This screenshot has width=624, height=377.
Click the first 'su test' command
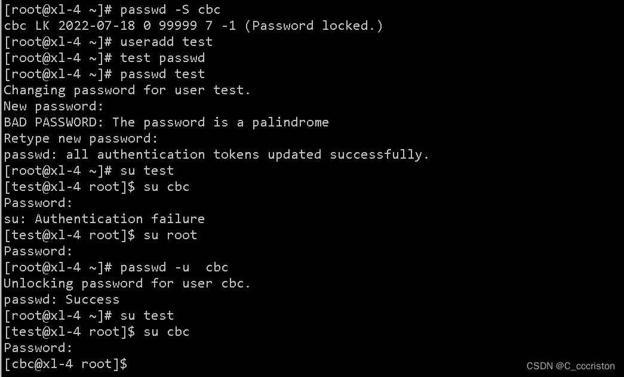(147, 171)
